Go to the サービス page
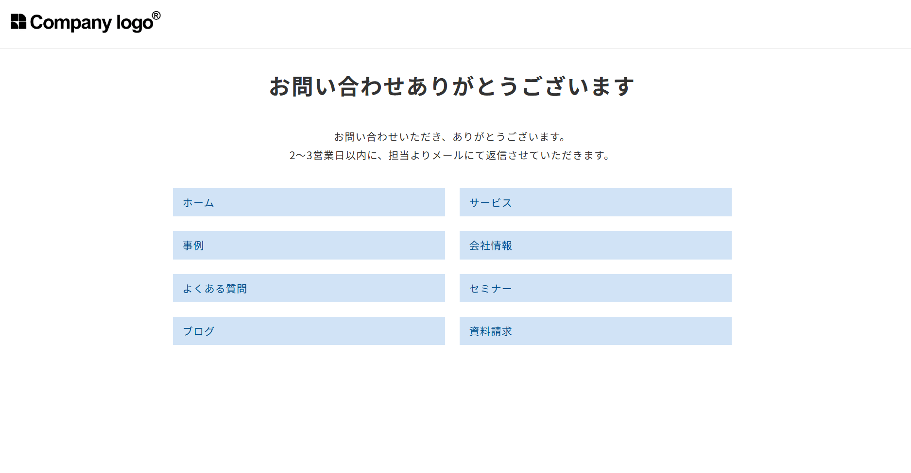 (595, 203)
